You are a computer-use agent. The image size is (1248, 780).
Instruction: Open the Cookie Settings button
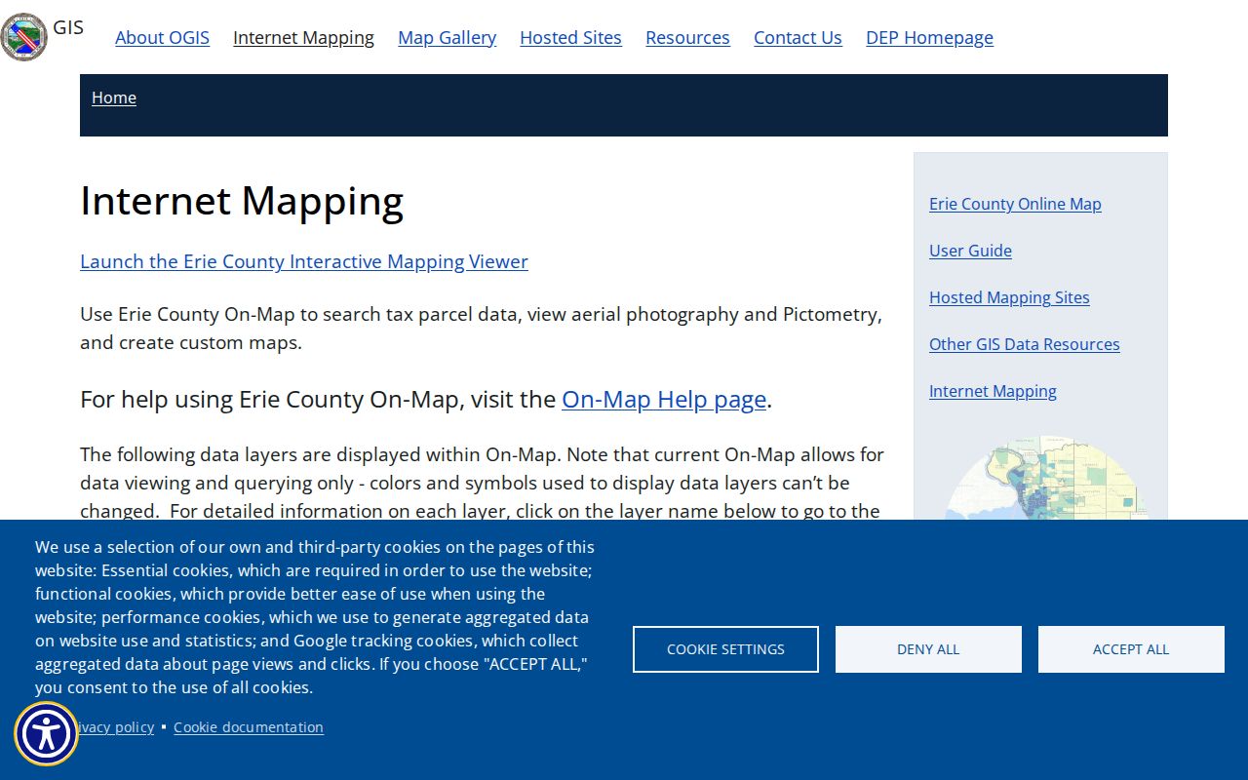coord(725,649)
